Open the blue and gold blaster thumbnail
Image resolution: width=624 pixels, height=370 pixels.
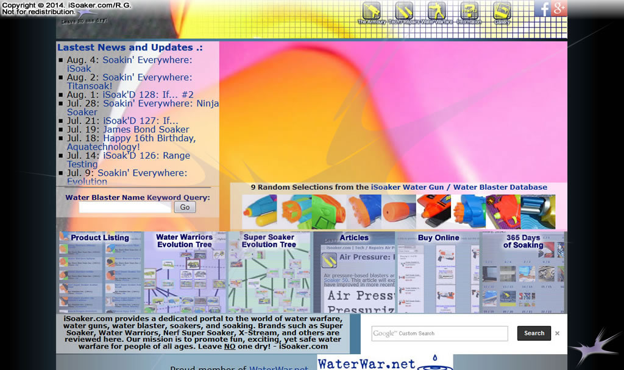coord(538,211)
